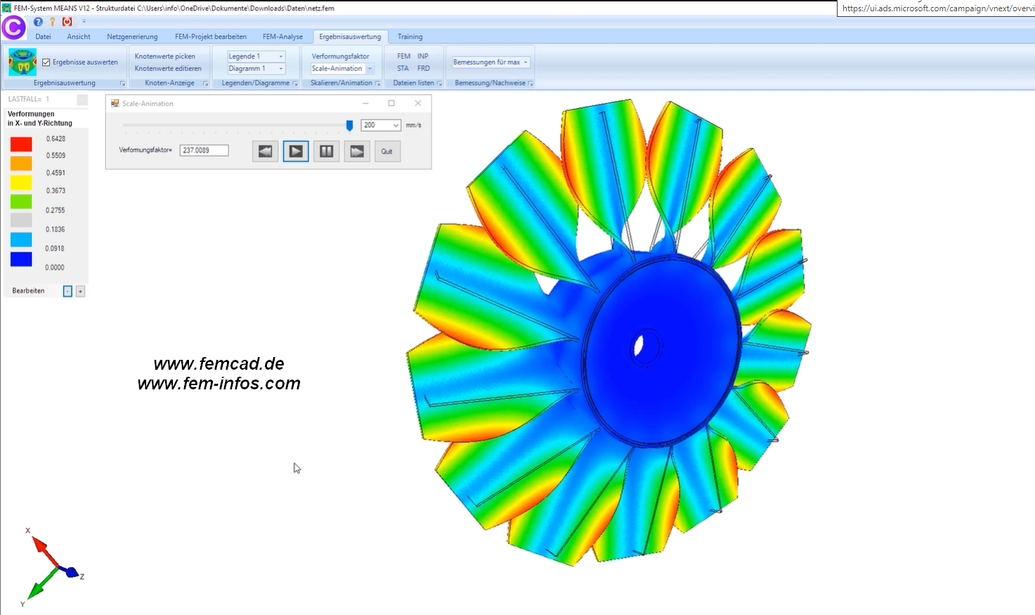List the INP file

click(423, 56)
